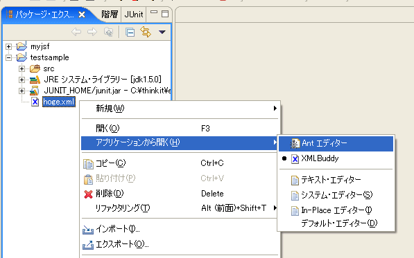The image size is (414, 258).
Task: Expand the JUNIT_HOME/junit.jar node
Action: pos(21,91)
